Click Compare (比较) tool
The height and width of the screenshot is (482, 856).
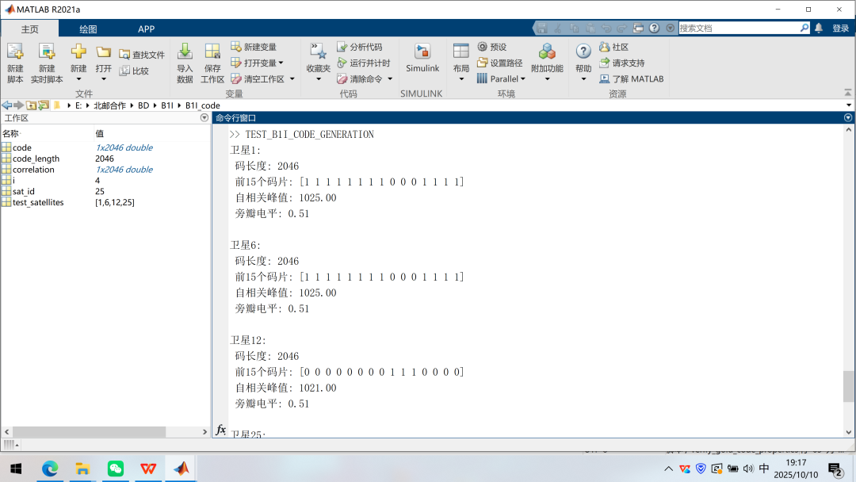pyautogui.click(x=134, y=71)
